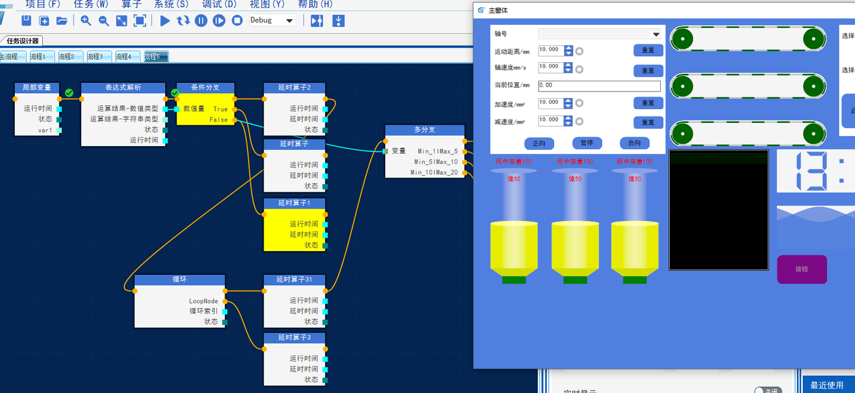The image size is (855, 393).
Task: Click the 暂停 button in 主窗体
Action: tap(587, 143)
